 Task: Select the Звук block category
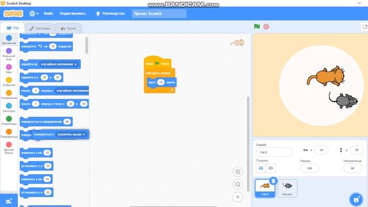[x=9, y=69]
